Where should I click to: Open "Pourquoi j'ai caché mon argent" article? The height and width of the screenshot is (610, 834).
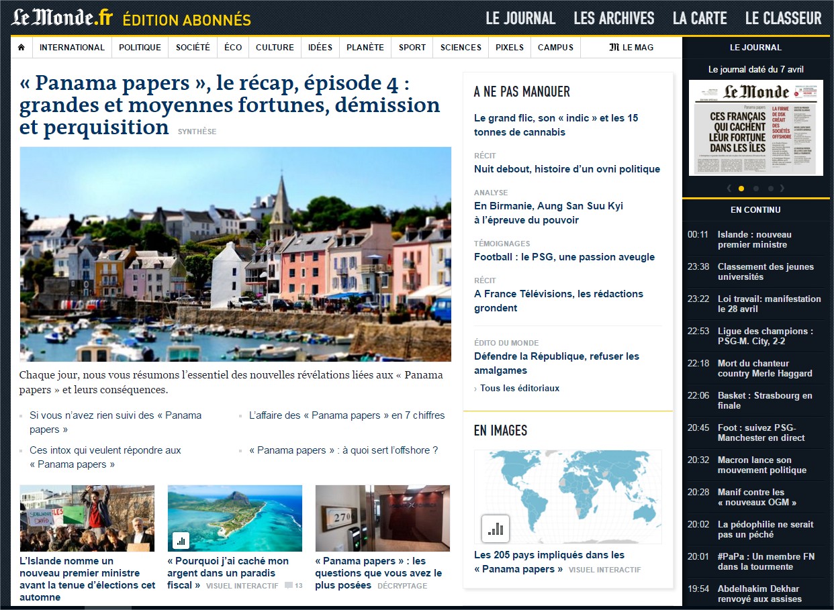click(228, 573)
